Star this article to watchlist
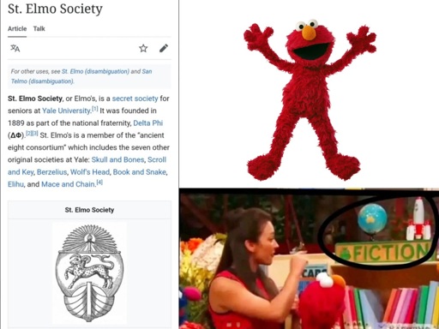 143,48
